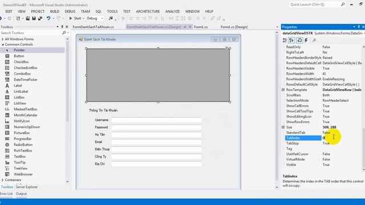Image resolution: width=365 pixels, height=205 pixels.
Task: Open the PROJECT menu
Action: click(38, 11)
